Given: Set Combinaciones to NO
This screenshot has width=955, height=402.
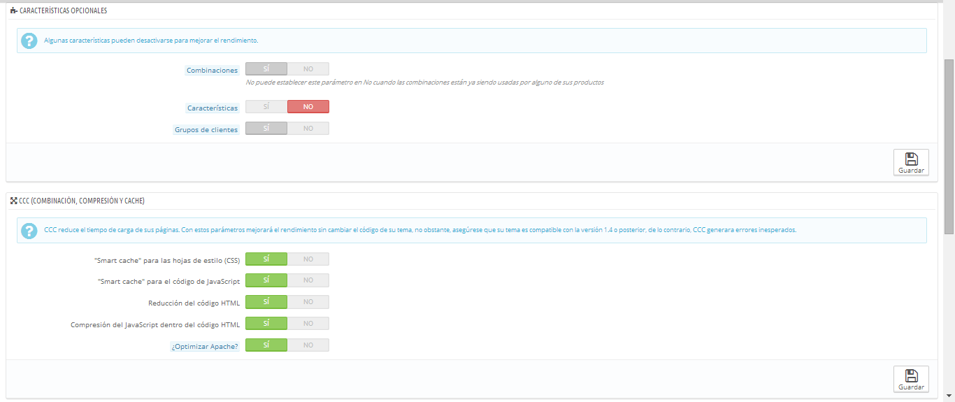Looking at the screenshot, I should (x=308, y=69).
